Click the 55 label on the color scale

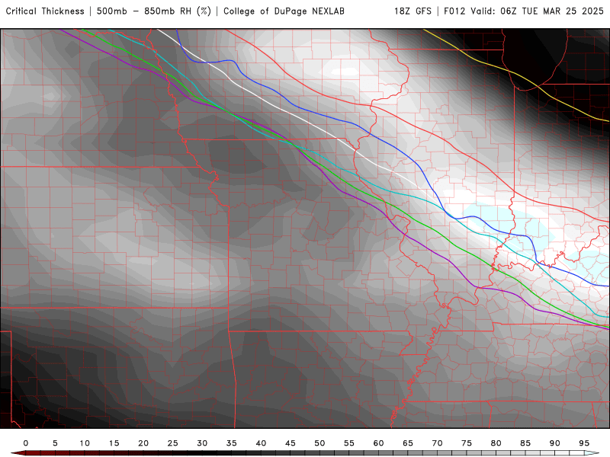pyautogui.click(x=349, y=443)
